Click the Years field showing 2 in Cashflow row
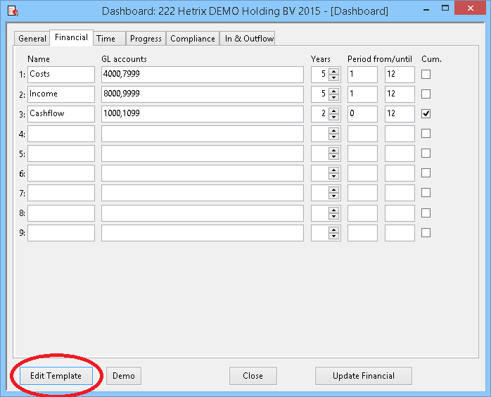This screenshot has height=397, width=491. click(x=320, y=114)
